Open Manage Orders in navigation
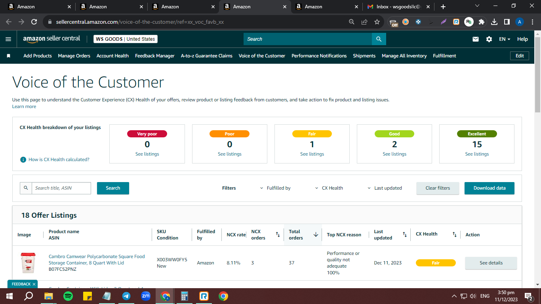541x304 pixels. [x=74, y=56]
